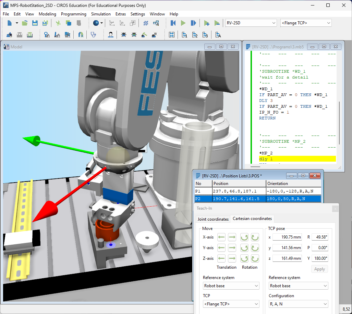Screen dimensions: 352x314
Task: Run a single simulation step
Action: pyautogui.click(x=193, y=23)
